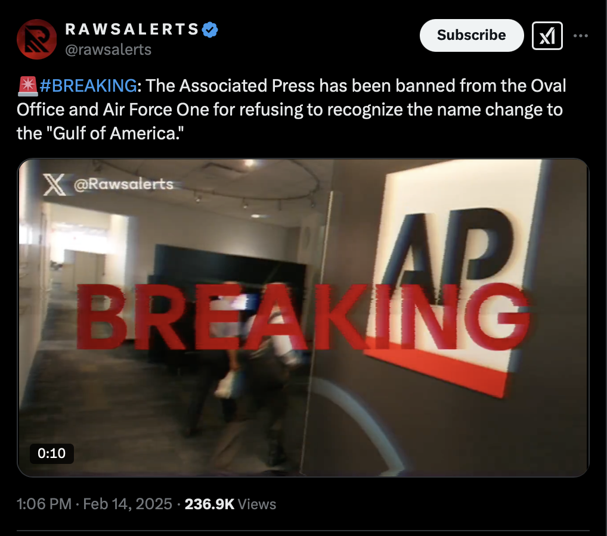
Task: Click the Subscribe button
Action: [472, 35]
